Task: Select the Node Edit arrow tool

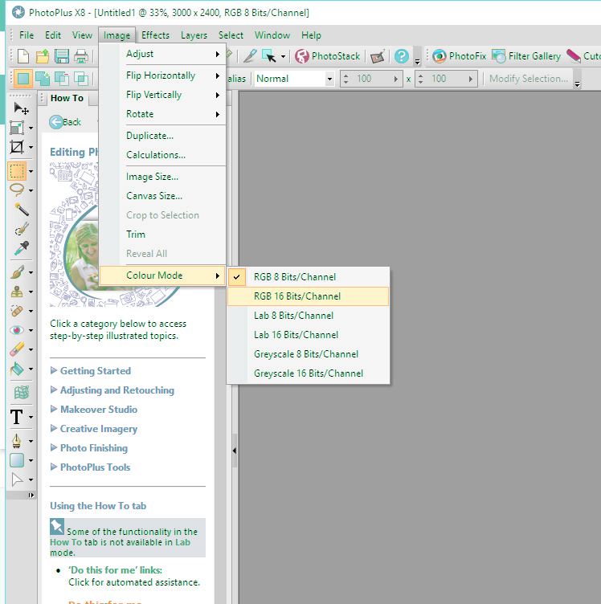Action: [x=18, y=480]
